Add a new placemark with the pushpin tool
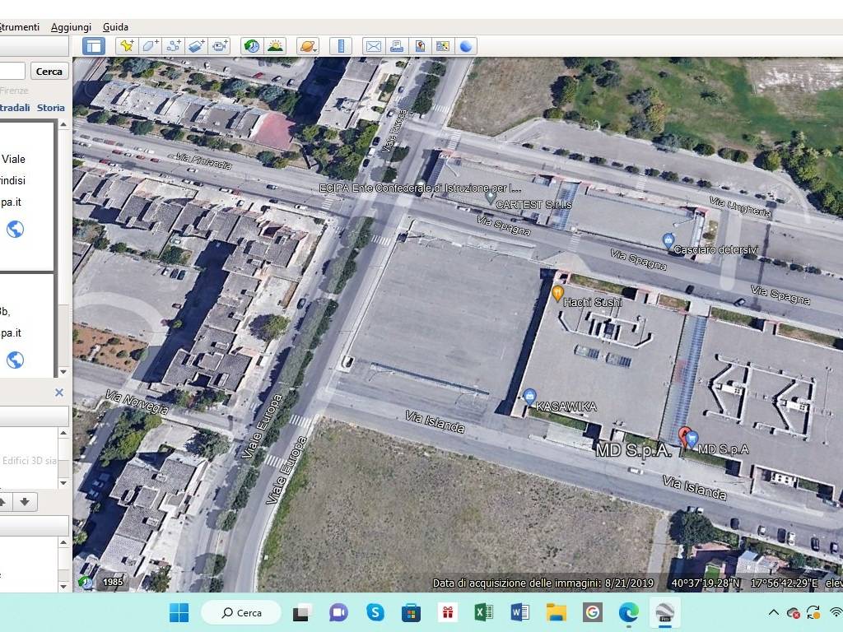843x632 pixels. [x=126, y=46]
